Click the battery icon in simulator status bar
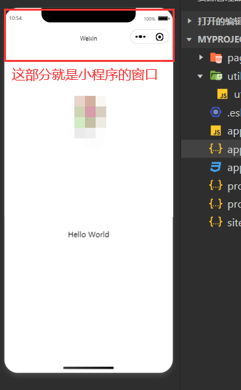 pyautogui.click(x=163, y=19)
